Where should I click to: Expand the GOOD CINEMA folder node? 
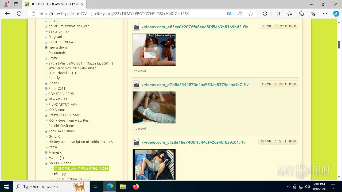point(46,42)
